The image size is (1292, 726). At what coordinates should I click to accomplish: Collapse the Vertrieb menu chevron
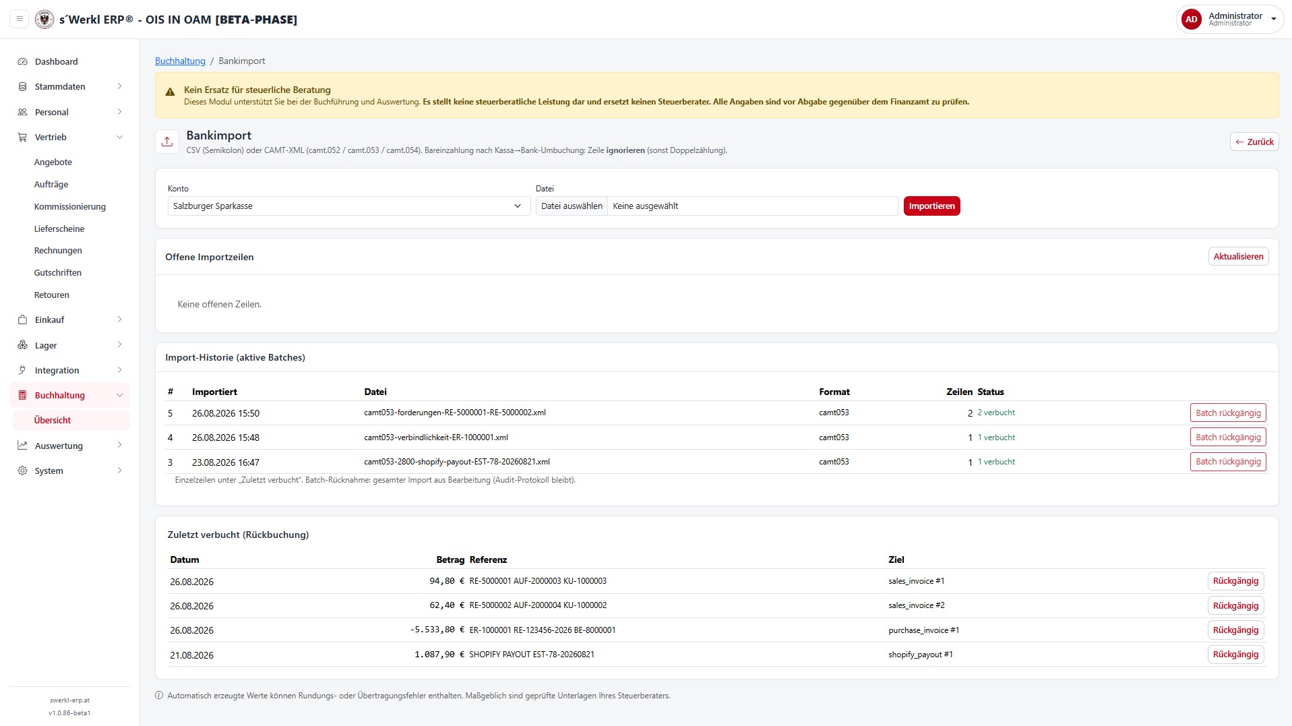click(x=119, y=137)
